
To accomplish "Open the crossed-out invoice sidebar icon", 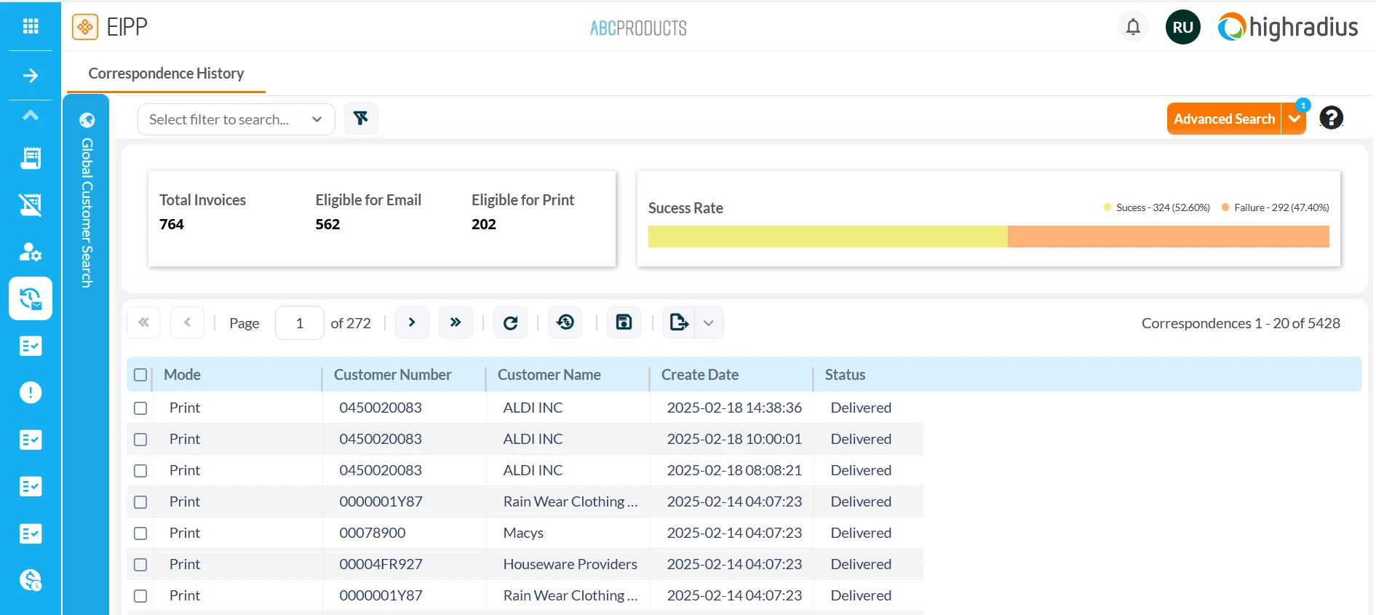I will pos(31,205).
